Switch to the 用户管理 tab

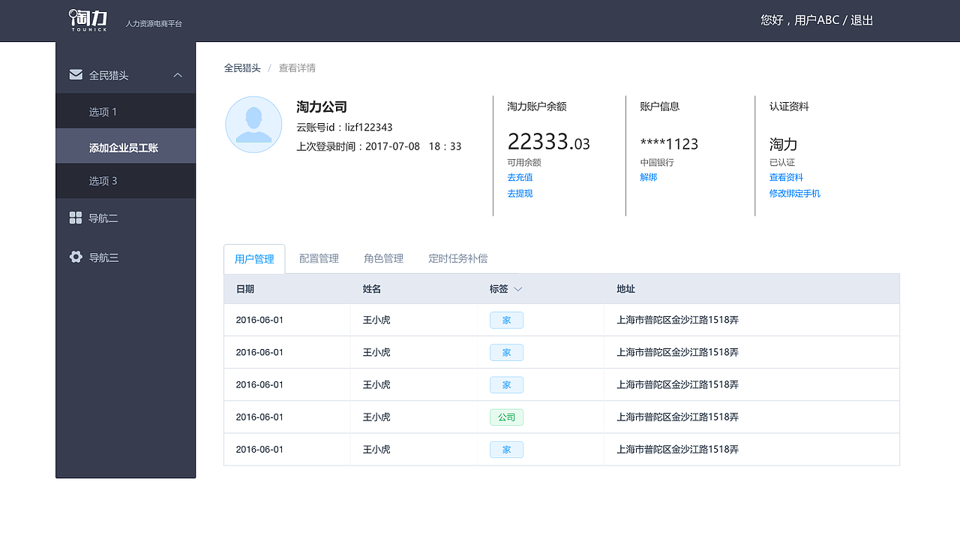254,259
